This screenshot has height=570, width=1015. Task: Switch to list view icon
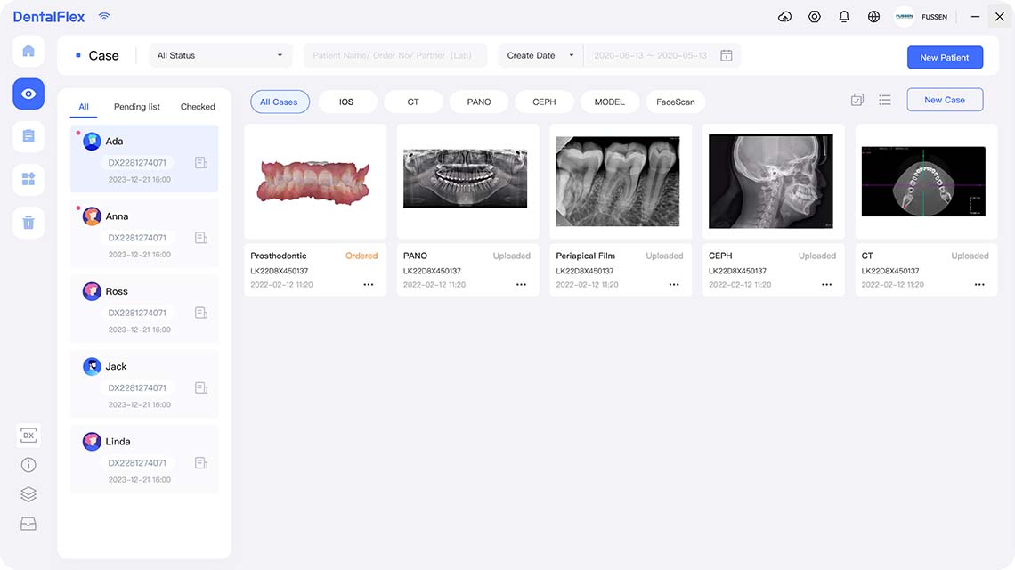(x=885, y=100)
